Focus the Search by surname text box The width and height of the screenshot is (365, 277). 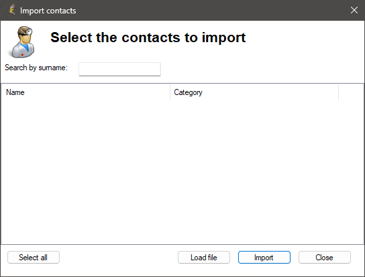coord(119,69)
